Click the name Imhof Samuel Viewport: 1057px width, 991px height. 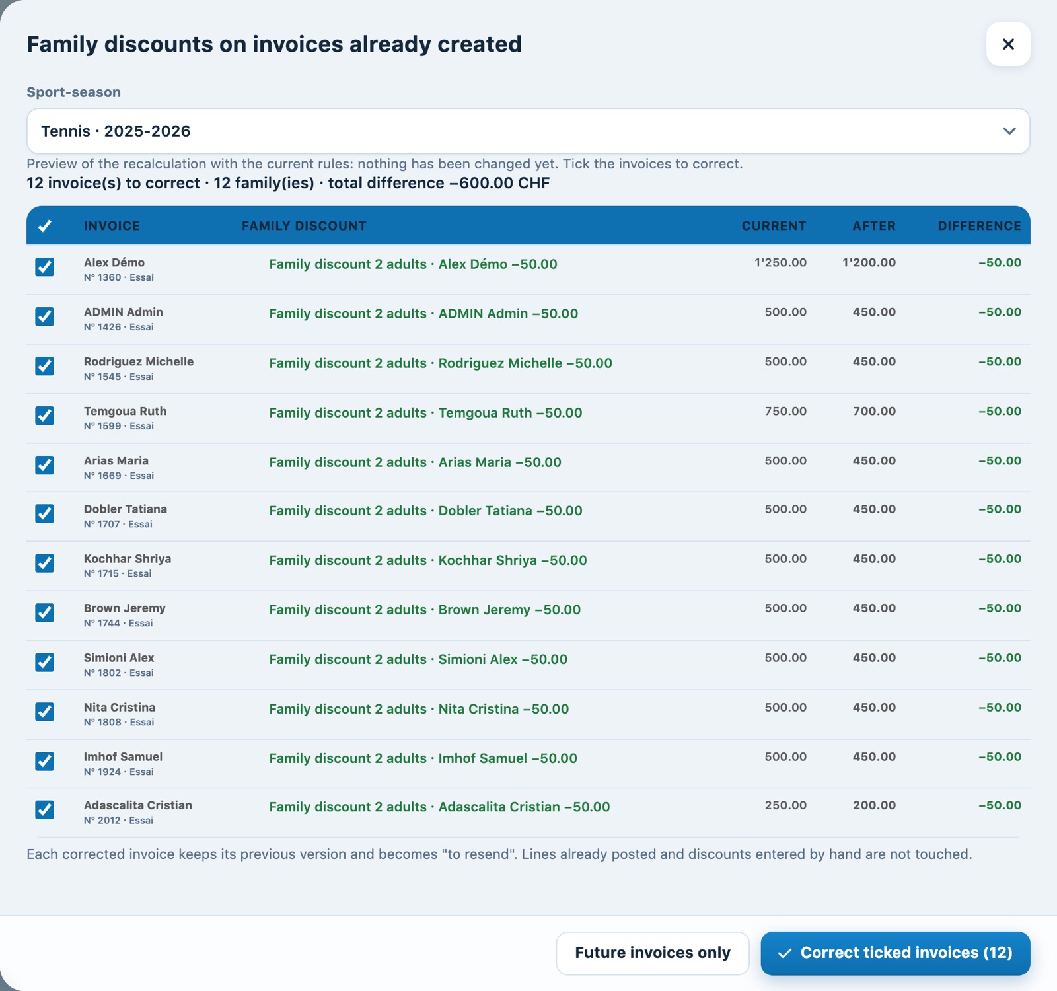tap(123, 756)
